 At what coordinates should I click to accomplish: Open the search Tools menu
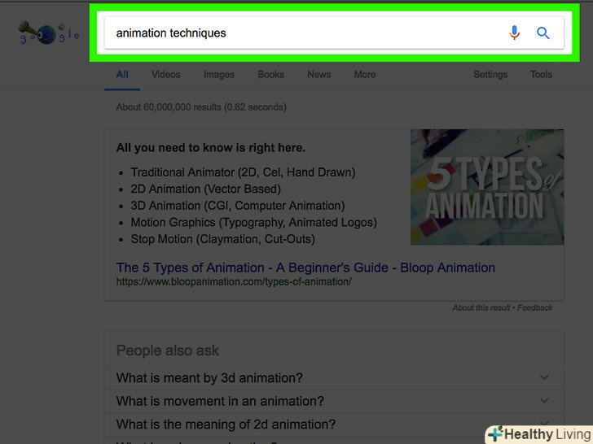coord(541,75)
